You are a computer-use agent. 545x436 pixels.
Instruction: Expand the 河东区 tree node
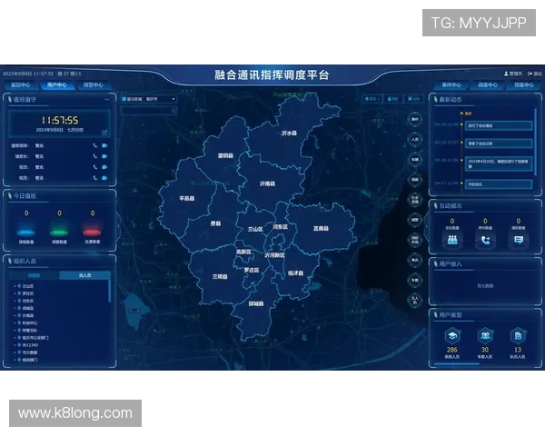click(15, 301)
